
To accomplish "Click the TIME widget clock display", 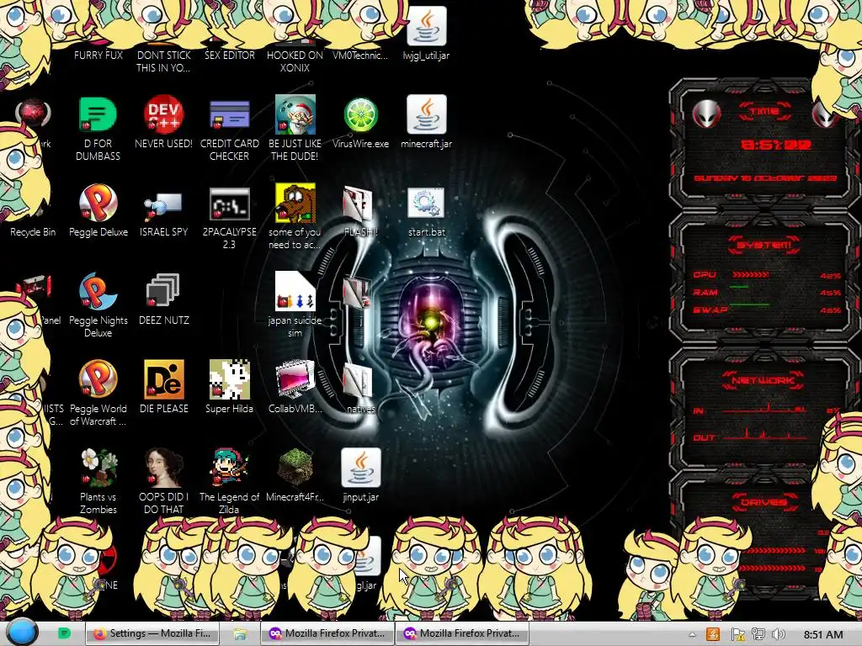I will (776, 145).
